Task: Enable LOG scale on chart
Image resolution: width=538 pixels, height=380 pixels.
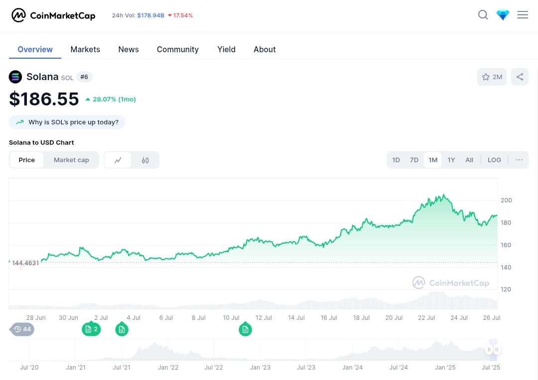Action: tap(494, 160)
